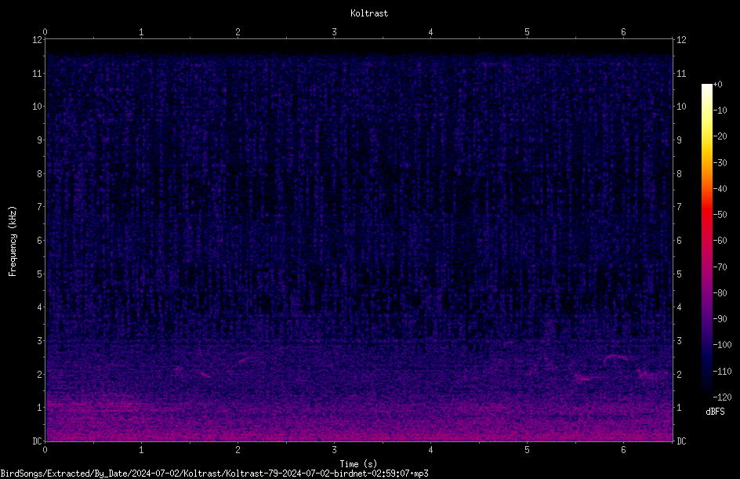Click the file path text at bottom
Image resolution: width=740 pixels, height=479 pixels.
click(x=214, y=474)
